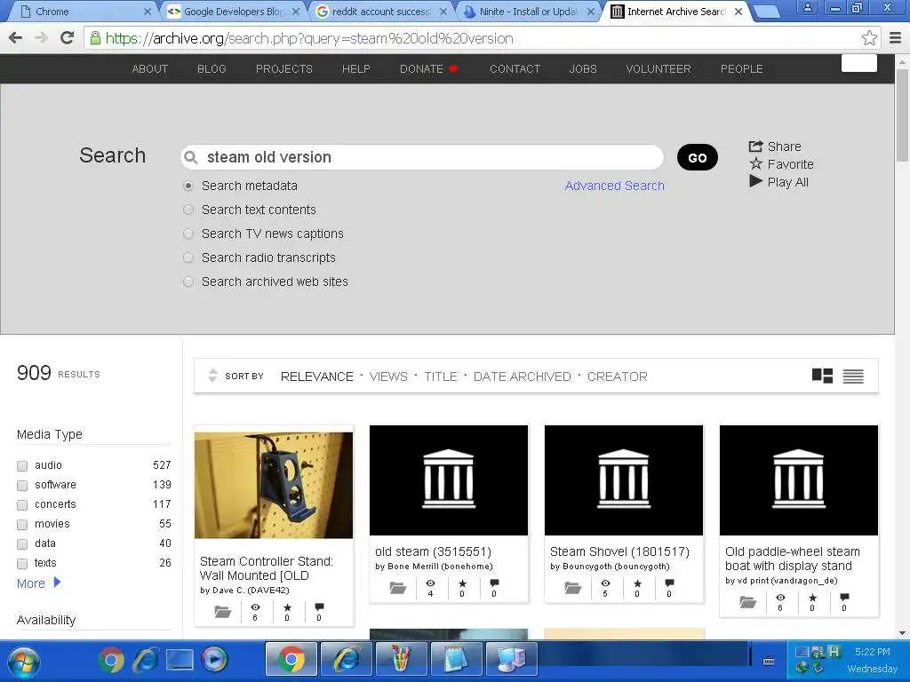
Task: Reload the page with the refresh icon
Action: point(68,38)
